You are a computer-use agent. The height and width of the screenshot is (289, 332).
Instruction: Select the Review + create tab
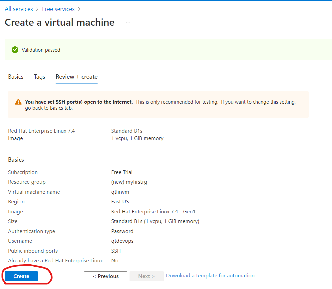click(x=77, y=77)
